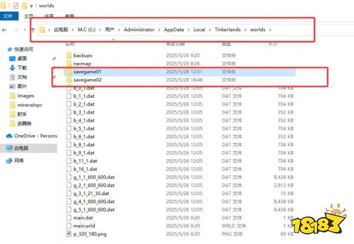The image size is (354, 244).
Task: Click worlds in address breadcrumb
Action: click(x=258, y=29)
